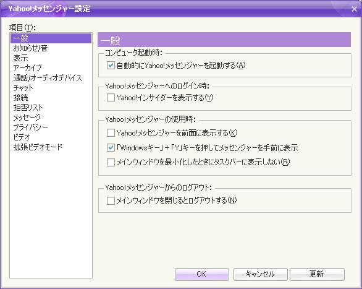Image resolution: width=362 pixels, height=289 pixels.
Task: Open the チャット settings category
Action: click(51, 88)
